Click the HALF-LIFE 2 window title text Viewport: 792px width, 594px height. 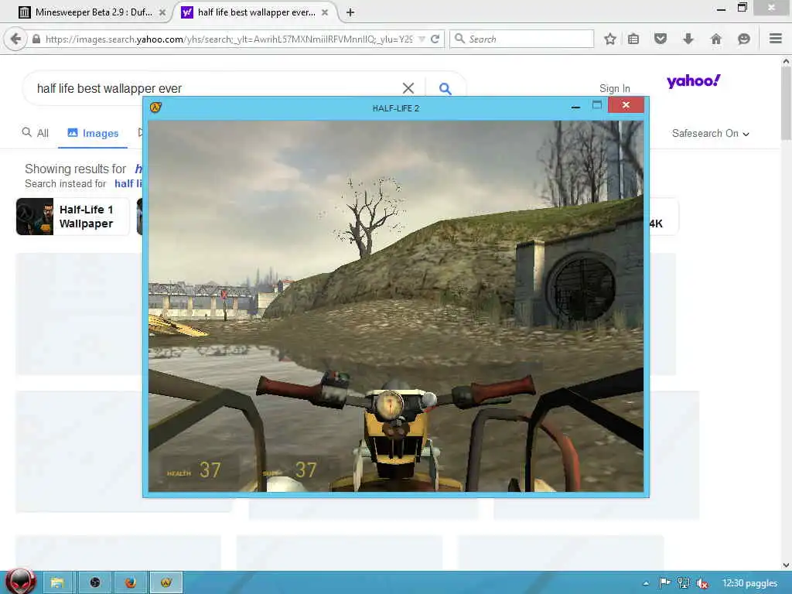[395, 108]
